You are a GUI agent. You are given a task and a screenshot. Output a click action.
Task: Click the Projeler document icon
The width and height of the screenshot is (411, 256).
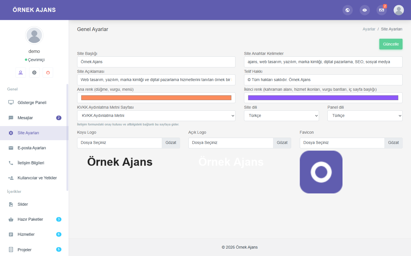click(x=11, y=249)
